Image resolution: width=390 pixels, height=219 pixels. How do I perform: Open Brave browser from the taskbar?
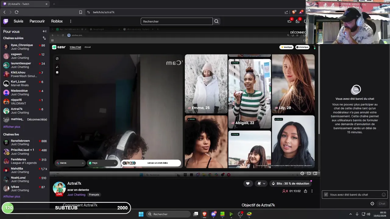point(204,214)
